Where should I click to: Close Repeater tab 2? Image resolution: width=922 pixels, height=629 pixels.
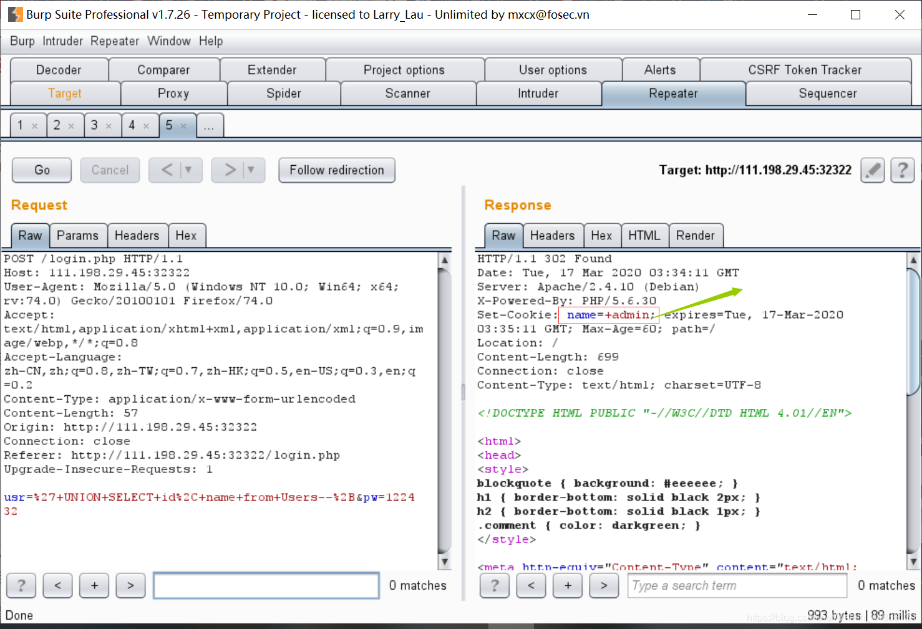click(x=72, y=126)
